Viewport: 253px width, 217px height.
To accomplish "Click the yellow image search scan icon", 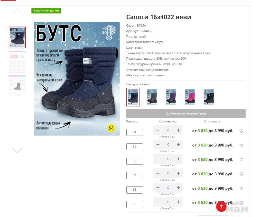I will [x=111, y=128].
